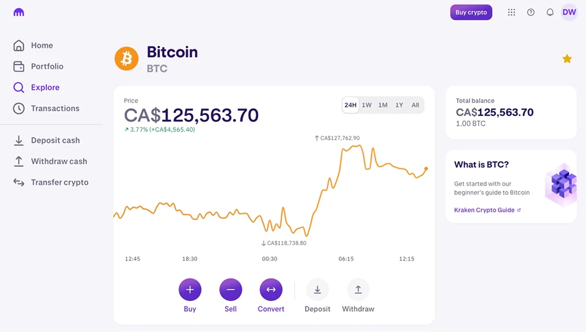Click the Convert arrows icon

(x=271, y=290)
